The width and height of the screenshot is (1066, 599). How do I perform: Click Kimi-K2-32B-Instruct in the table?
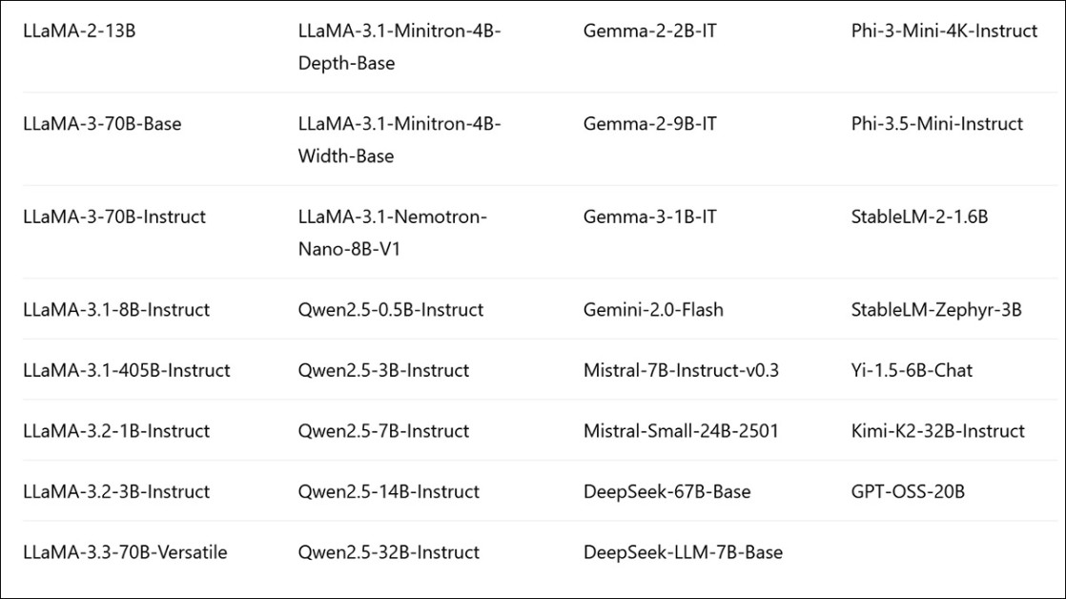pos(938,431)
